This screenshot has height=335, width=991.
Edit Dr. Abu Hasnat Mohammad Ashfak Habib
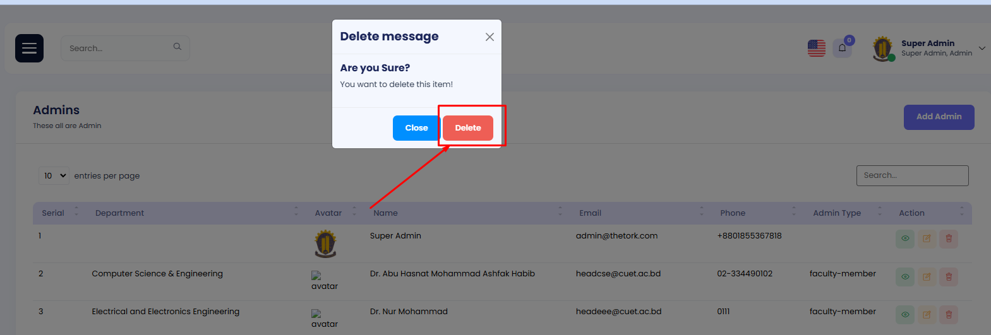pos(927,277)
